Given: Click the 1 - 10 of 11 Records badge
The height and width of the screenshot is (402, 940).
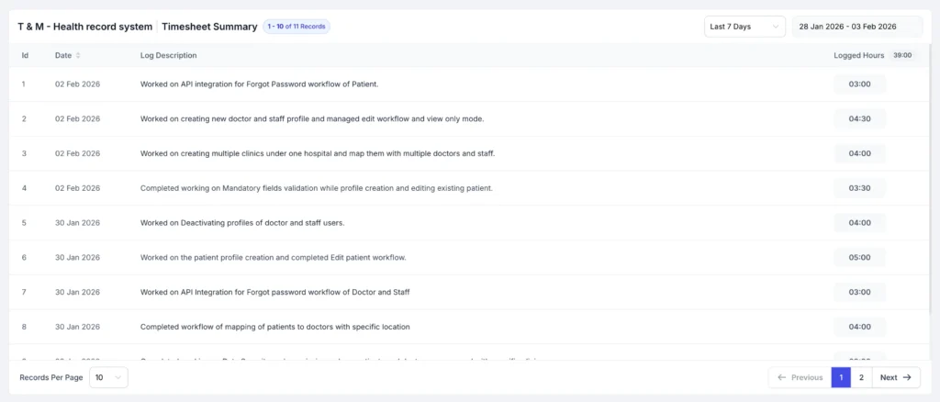Looking at the screenshot, I should pos(296,27).
